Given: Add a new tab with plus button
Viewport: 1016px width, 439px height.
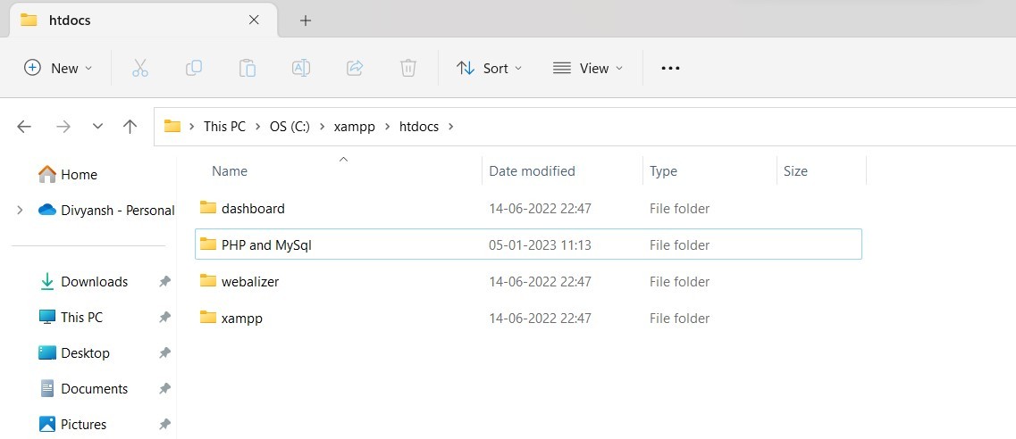Looking at the screenshot, I should pyautogui.click(x=306, y=21).
